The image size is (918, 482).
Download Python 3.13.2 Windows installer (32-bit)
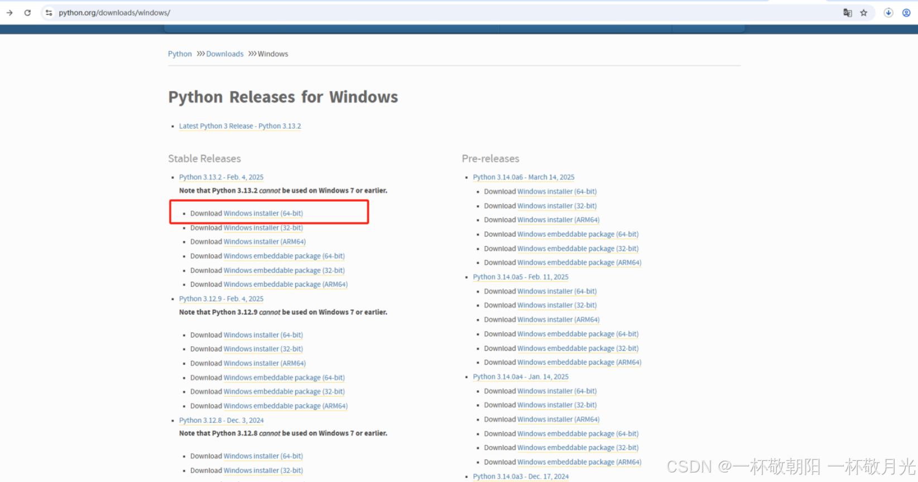263,228
